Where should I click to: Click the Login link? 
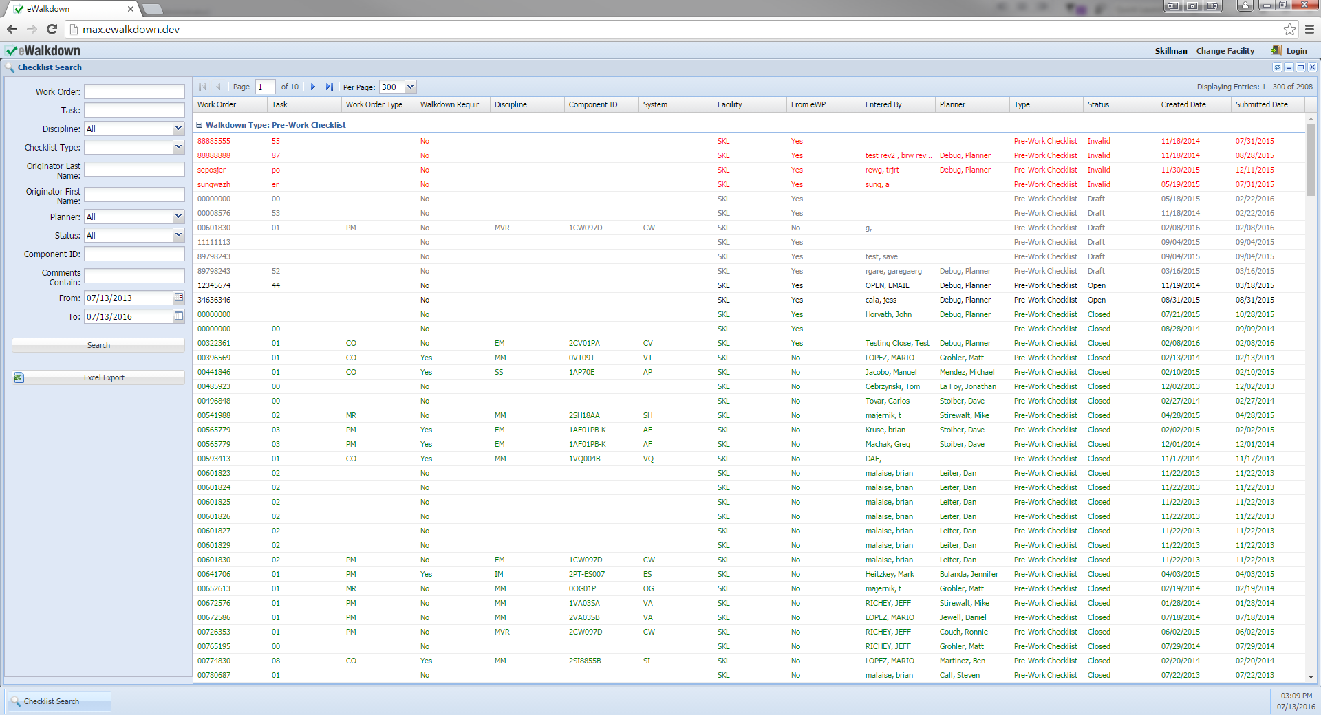tap(1296, 51)
